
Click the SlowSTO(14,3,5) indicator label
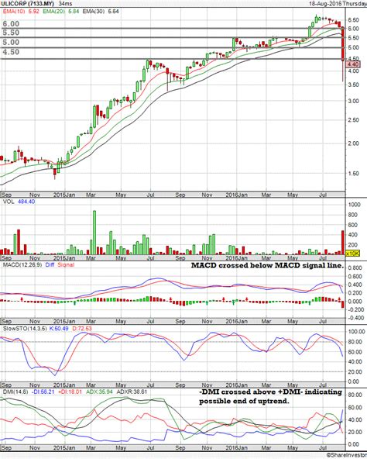tap(25, 329)
